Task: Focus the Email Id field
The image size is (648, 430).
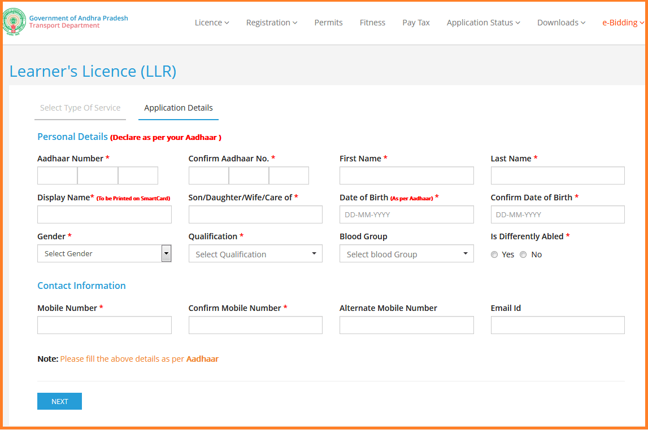Action: 558,325
